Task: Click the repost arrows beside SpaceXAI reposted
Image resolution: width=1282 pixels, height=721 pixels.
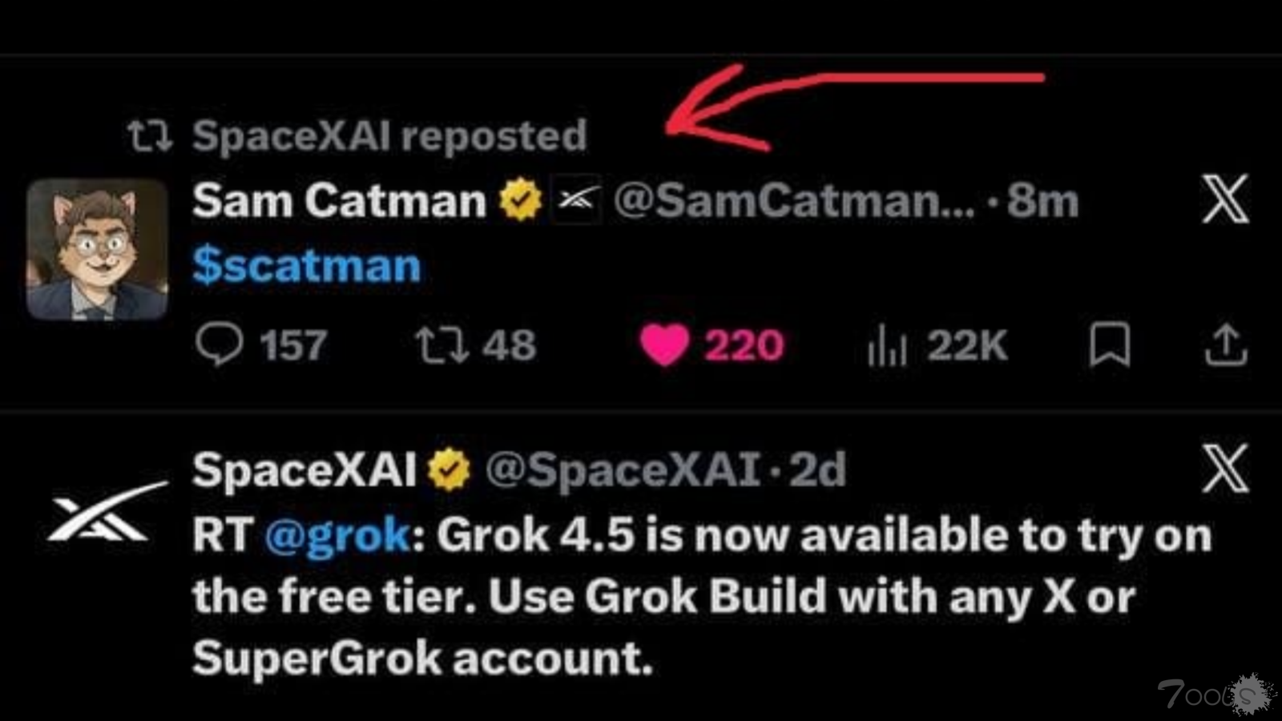Action: point(151,136)
